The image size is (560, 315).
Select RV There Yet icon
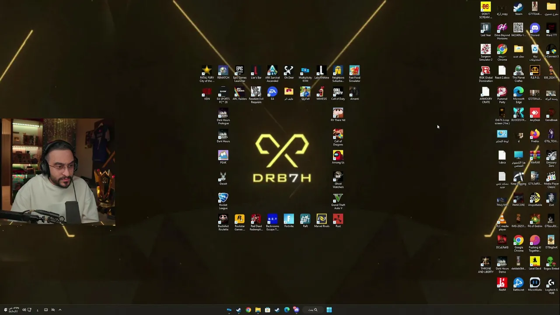tap(338, 115)
